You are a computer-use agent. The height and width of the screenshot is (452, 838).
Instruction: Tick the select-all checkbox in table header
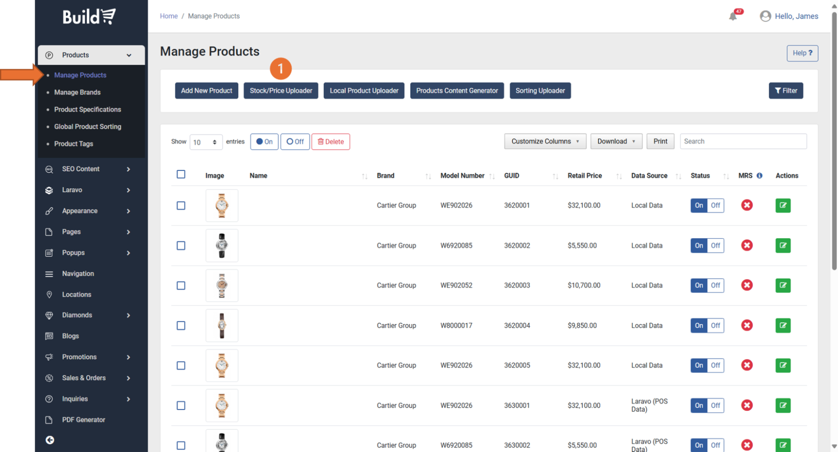181,174
